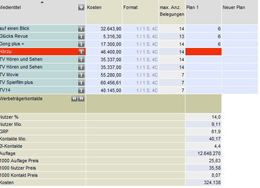The width and height of the screenshot is (260, 188).
Task: Click the Nutzer Mio. value 9,11
Action: tap(216, 124)
